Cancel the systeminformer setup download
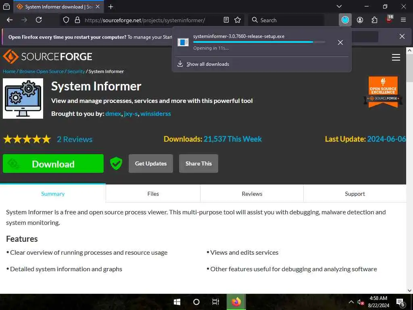This screenshot has height=310, width=413. point(340,42)
